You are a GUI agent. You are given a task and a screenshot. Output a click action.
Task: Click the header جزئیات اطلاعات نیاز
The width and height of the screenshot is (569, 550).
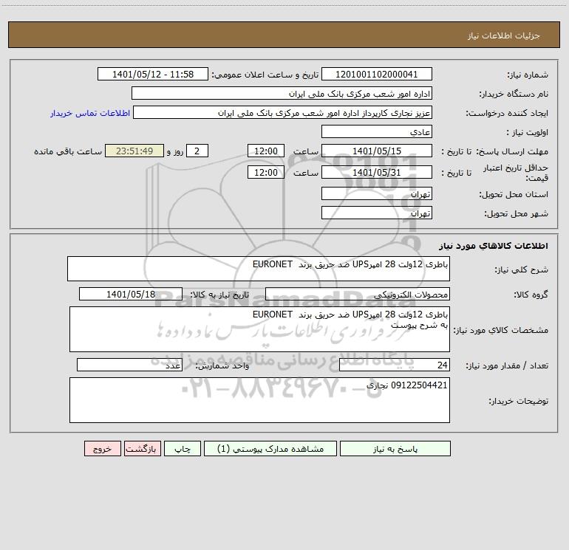(504, 35)
